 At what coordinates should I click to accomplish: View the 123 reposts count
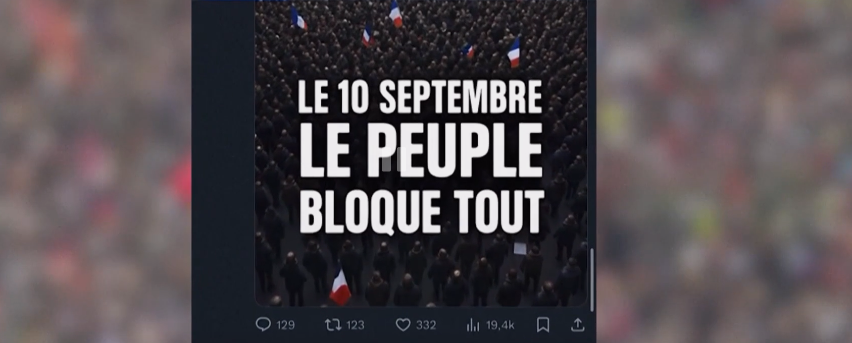[355, 325]
